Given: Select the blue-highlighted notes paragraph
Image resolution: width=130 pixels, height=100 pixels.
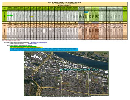Looking at the screenshot, I should click(44, 49).
